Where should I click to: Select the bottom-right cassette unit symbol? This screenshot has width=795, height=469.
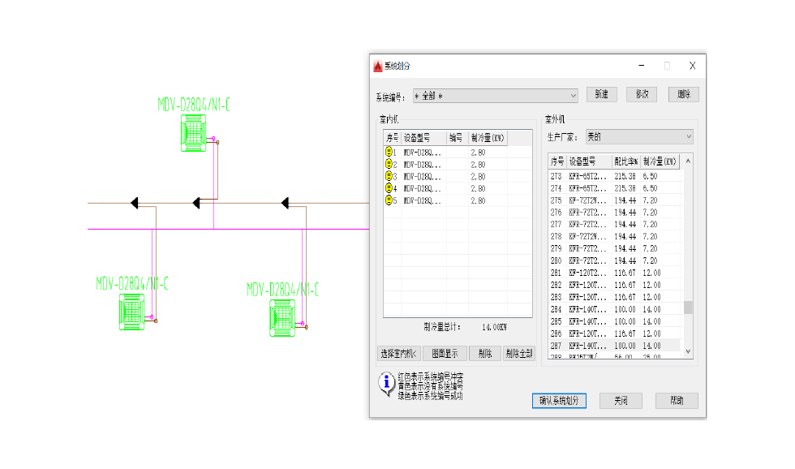282,317
